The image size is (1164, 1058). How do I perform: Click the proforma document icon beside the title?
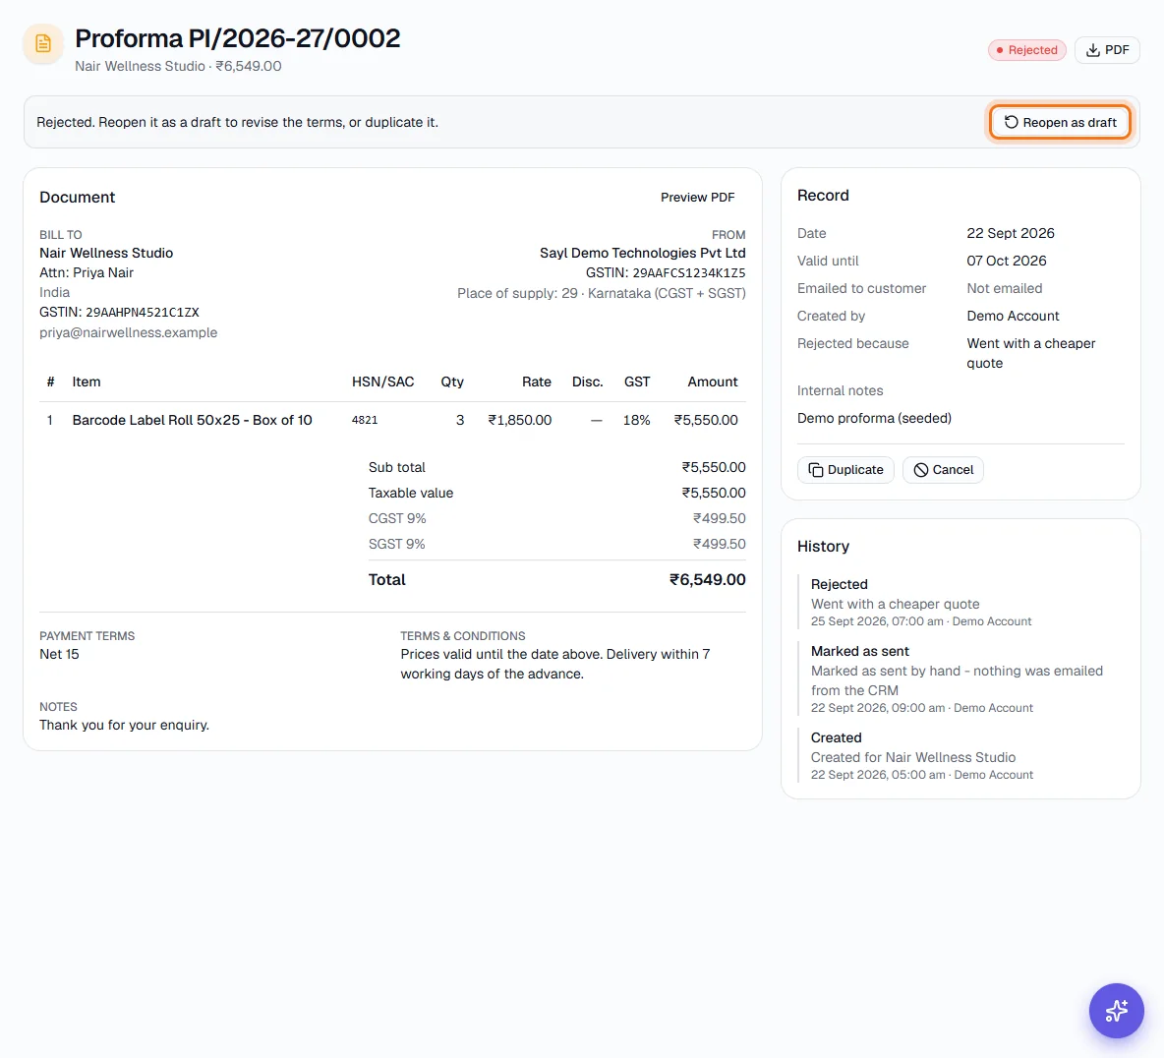[43, 44]
